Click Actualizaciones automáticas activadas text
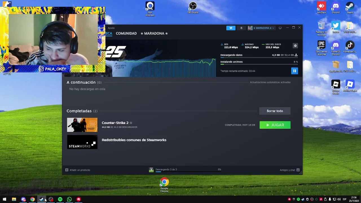This screenshot has height=203, width=361. point(270,82)
